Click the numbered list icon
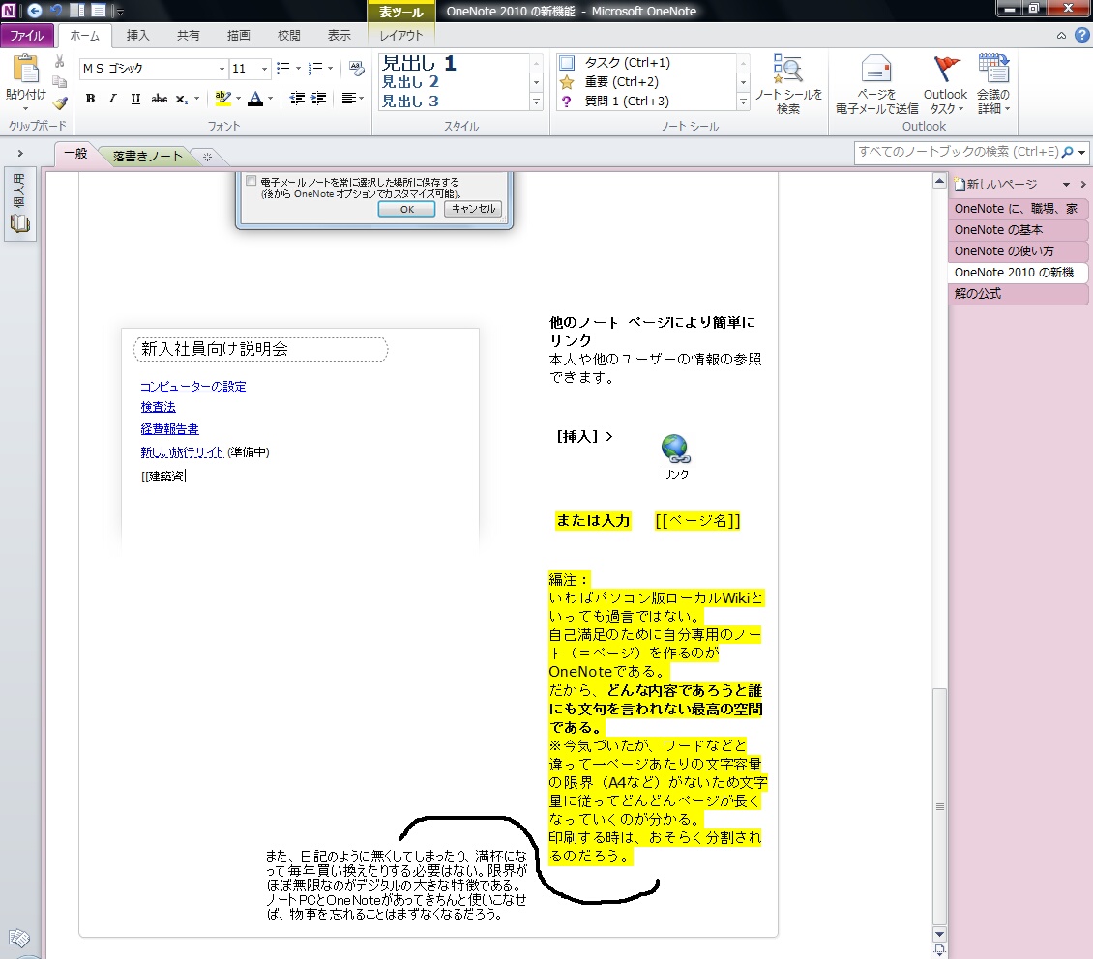1093x959 pixels. tap(315, 69)
